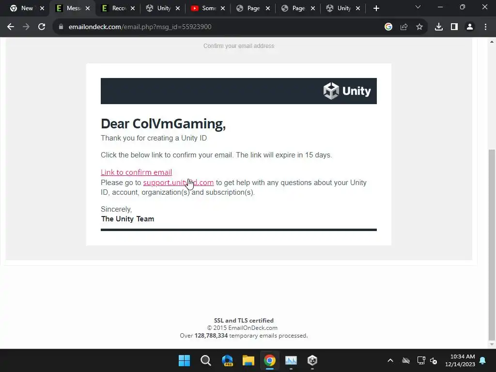Click 'Link to confirm email'
The width and height of the screenshot is (496, 372).
tap(136, 172)
